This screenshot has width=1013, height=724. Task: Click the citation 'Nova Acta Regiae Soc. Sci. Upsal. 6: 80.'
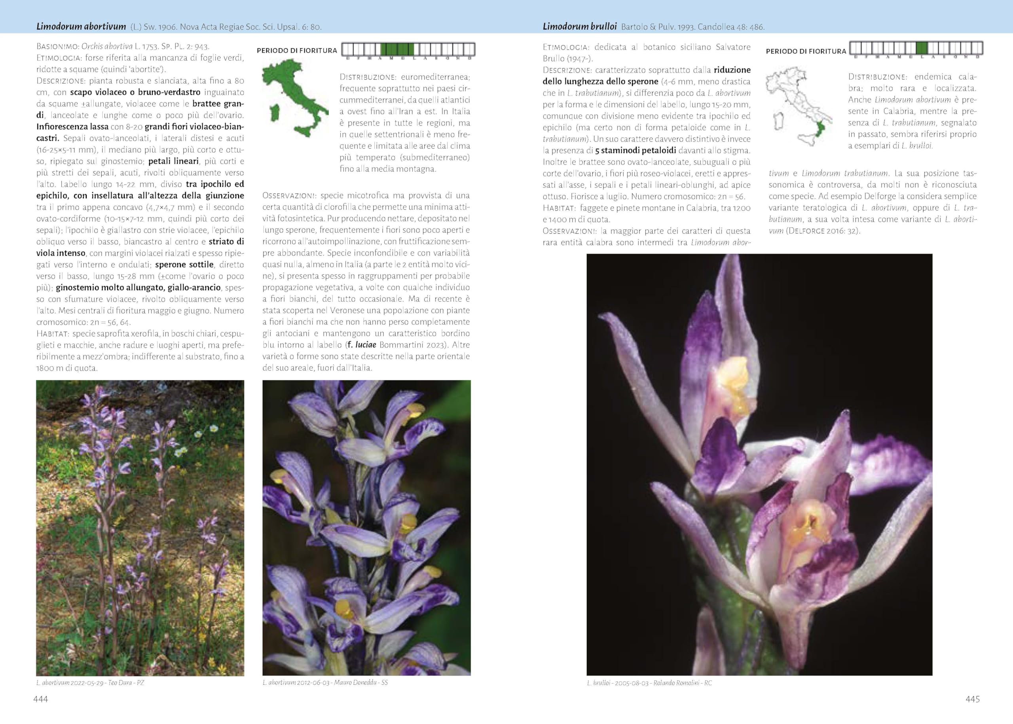pos(250,27)
